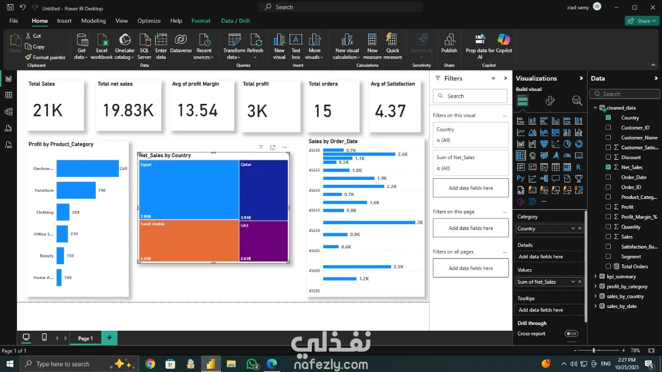Image resolution: width=662 pixels, height=372 pixels.
Task: Create a Quick measure
Action: click(x=393, y=47)
